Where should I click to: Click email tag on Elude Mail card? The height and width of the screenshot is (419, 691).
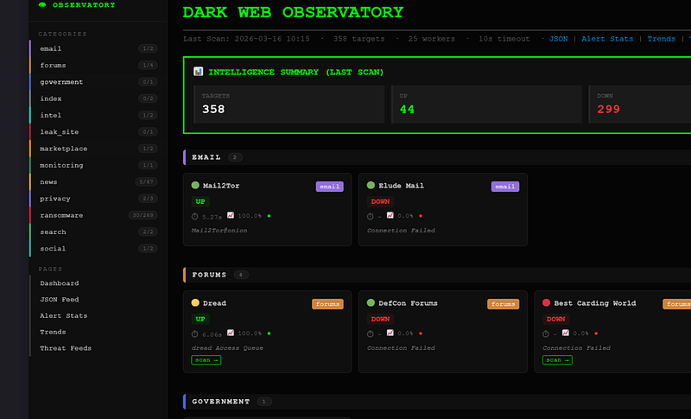pyautogui.click(x=505, y=187)
